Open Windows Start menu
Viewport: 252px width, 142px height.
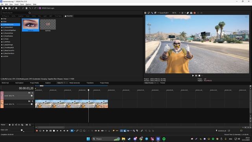[x=88, y=139]
